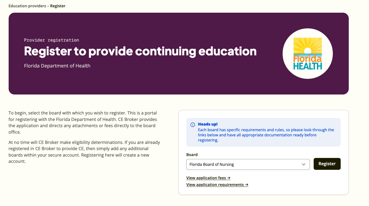
Task: Open View application fees link
Action: 208,178
